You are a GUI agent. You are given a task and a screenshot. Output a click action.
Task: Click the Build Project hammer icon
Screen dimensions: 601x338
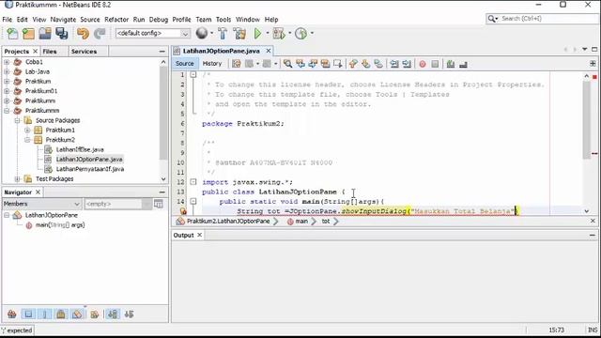pyautogui.click(x=223, y=34)
